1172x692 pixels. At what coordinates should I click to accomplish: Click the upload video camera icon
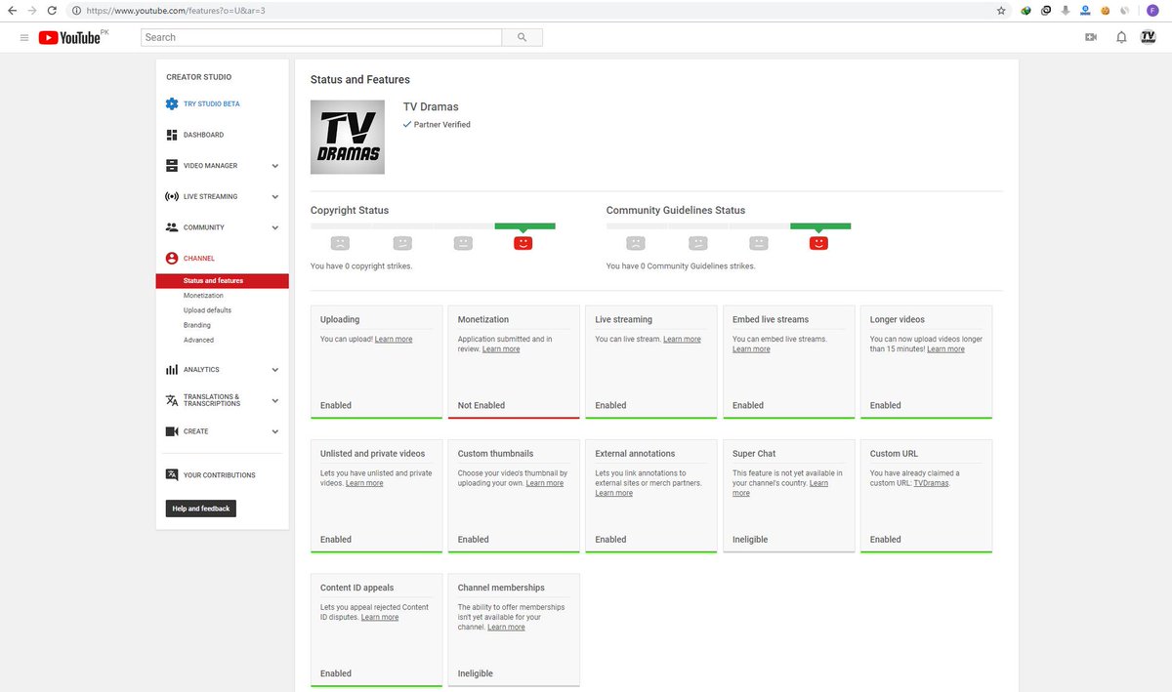tap(1091, 37)
